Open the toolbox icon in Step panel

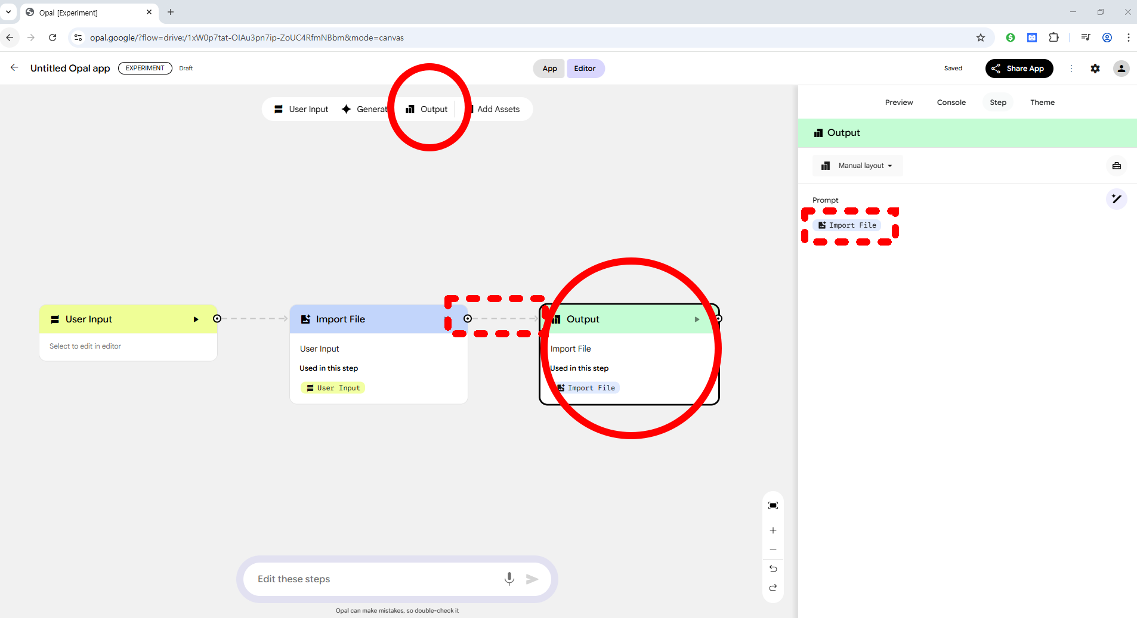tap(1117, 166)
